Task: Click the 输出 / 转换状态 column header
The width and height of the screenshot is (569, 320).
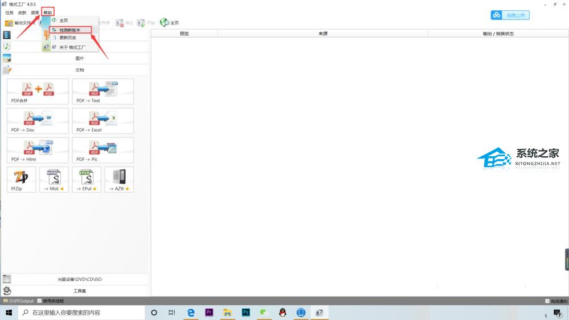Action: pyautogui.click(x=498, y=34)
